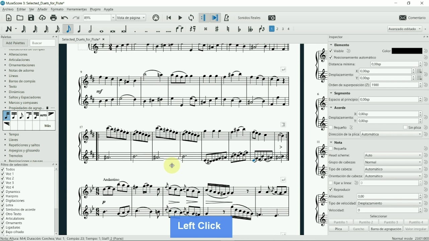Toggle the metronome icon
Viewport: 429px width, 241px height.
[226, 18]
